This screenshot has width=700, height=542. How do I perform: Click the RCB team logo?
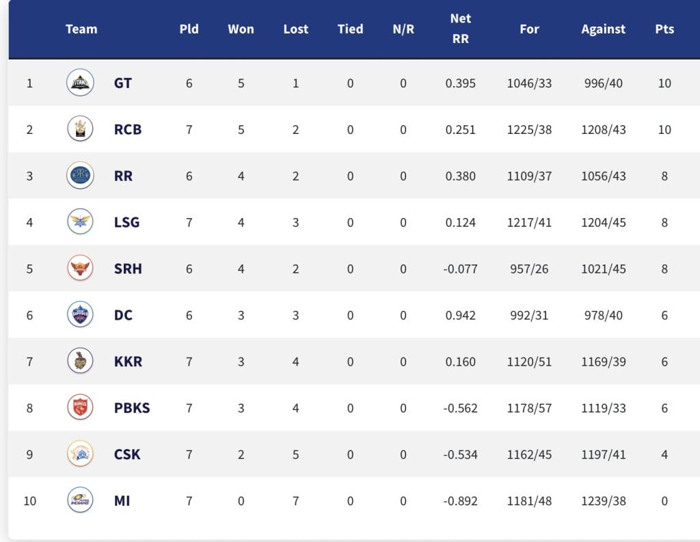(x=80, y=129)
